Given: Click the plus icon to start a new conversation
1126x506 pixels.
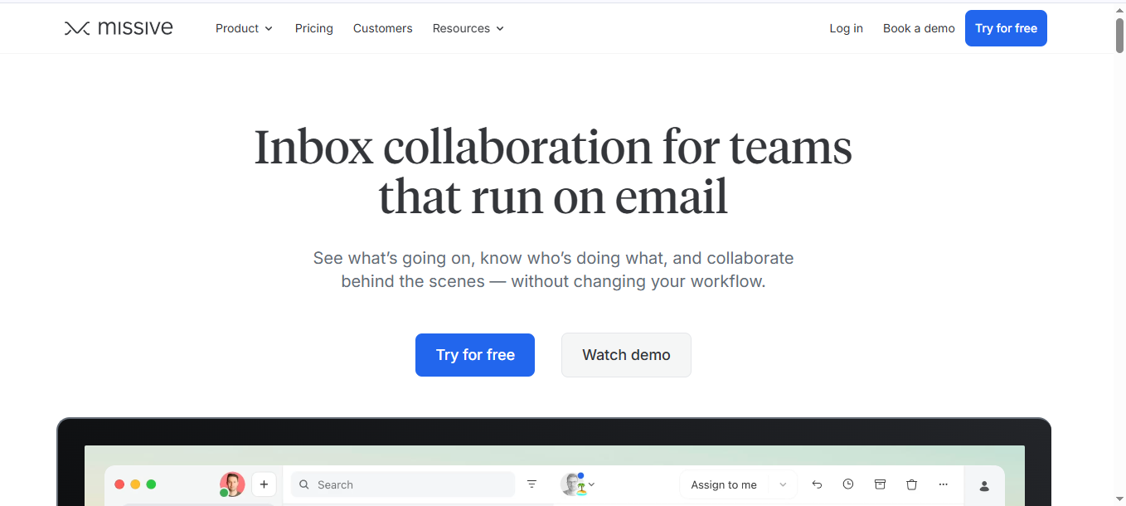Looking at the screenshot, I should (264, 484).
